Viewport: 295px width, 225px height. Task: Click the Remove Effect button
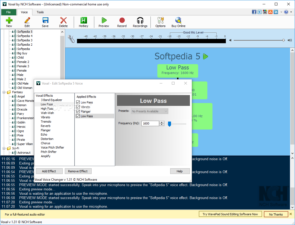pyautogui.click(x=78, y=171)
